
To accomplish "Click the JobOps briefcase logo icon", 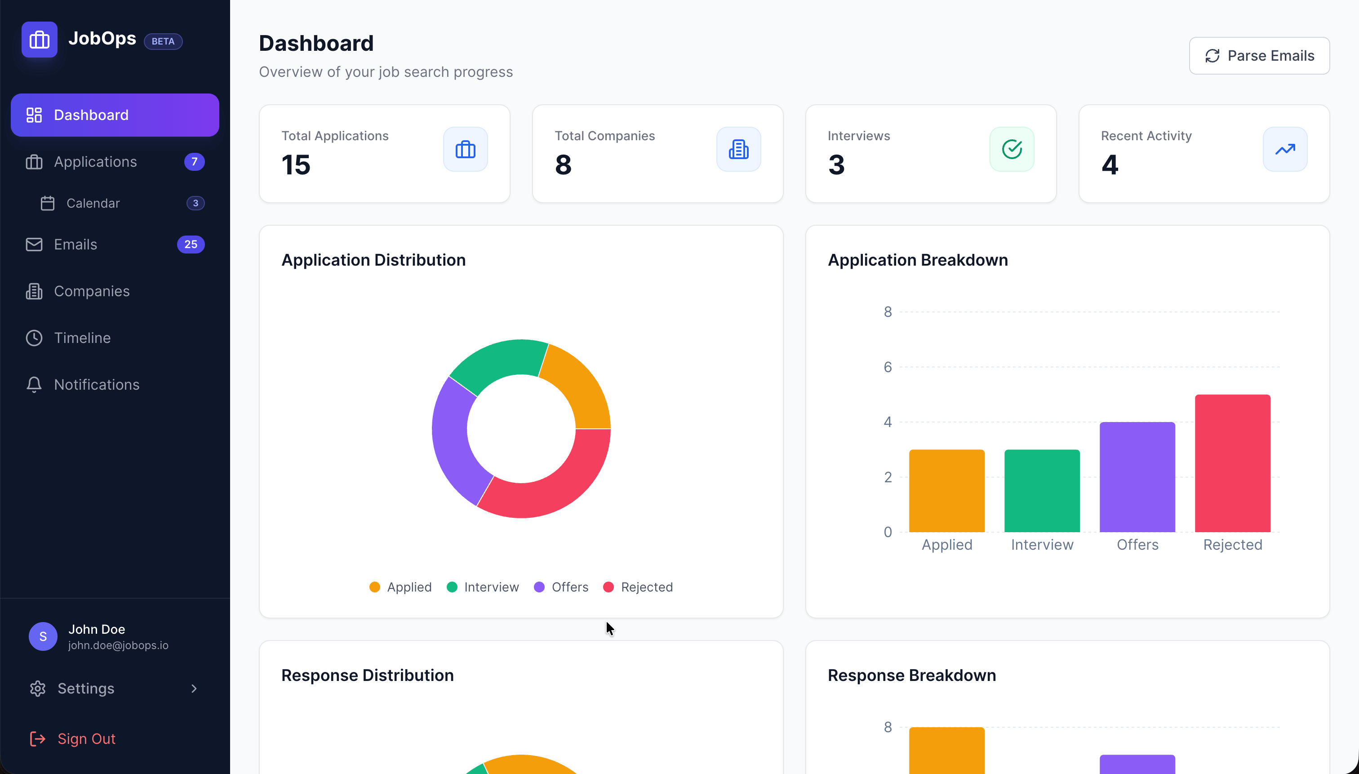I will pyautogui.click(x=40, y=39).
